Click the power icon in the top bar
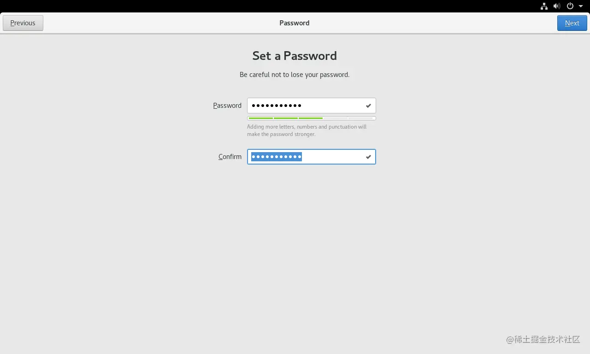The width and height of the screenshot is (590, 354). (x=570, y=6)
